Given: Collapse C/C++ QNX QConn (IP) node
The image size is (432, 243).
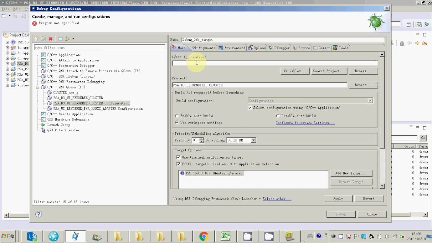Looking at the screenshot, I should pyautogui.click(x=38, y=87).
